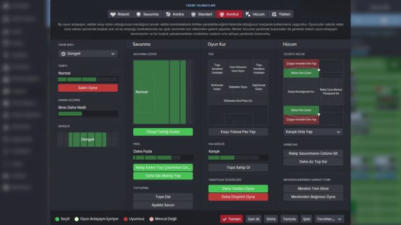The height and width of the screenshot is (225, 401).
Task: Select Sol Kanadı Kullan passing option
Action: click(217, 87)
